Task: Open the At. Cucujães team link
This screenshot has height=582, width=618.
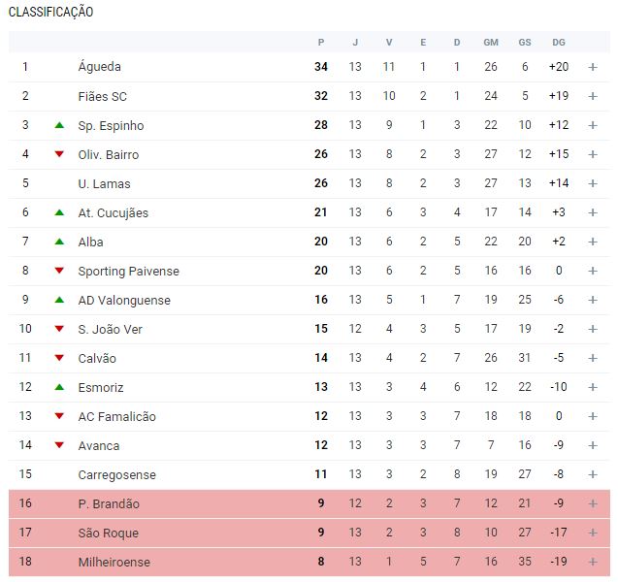Action: (x=113, y=212)
